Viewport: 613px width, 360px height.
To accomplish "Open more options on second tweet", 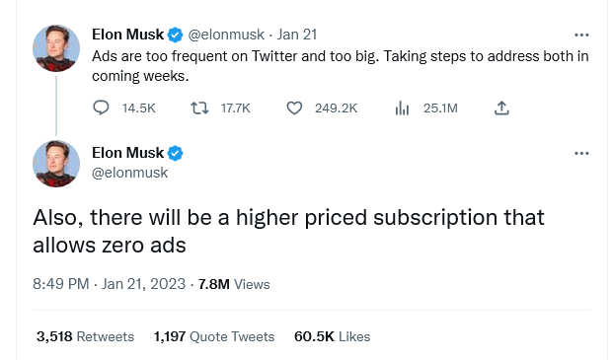I will point(581,154).
